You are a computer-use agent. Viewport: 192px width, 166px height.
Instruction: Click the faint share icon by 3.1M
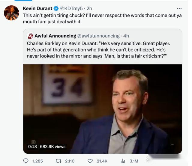pyautogui.click(x=148, y=159)
